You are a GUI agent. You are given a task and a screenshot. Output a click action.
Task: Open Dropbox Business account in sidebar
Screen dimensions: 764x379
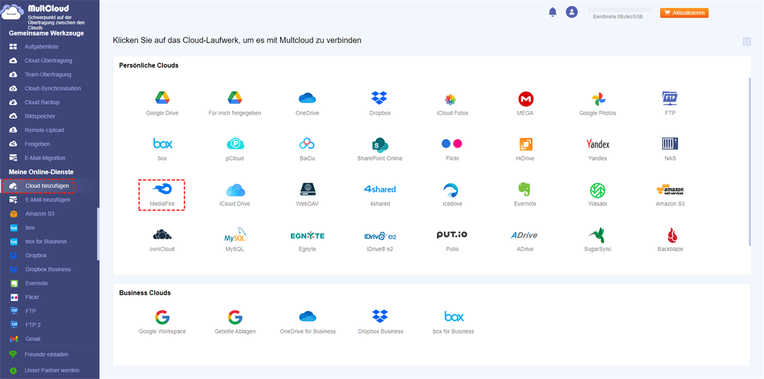[x=48, y=270]
